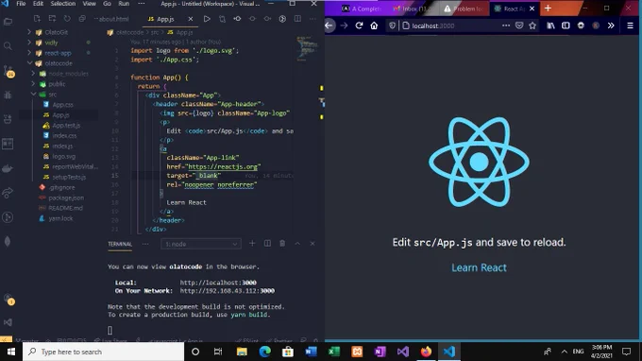Maximize the terminal panel with the up chevron
Viewport: 642px width, 361px height.
click(297, 244)
